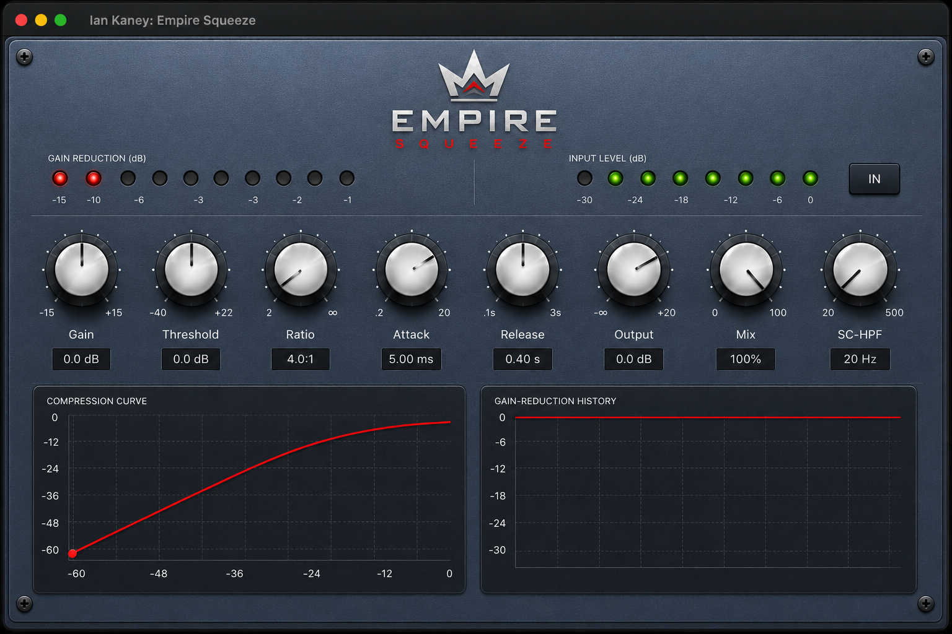Minimize window using yellow button
Image resolution: width=952 pixels, height=634 pixels.
point(41,20)
